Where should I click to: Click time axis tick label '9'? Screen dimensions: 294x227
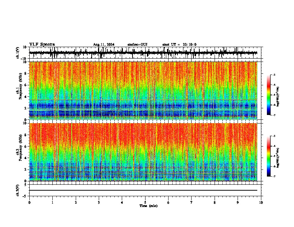pos(238,203)
